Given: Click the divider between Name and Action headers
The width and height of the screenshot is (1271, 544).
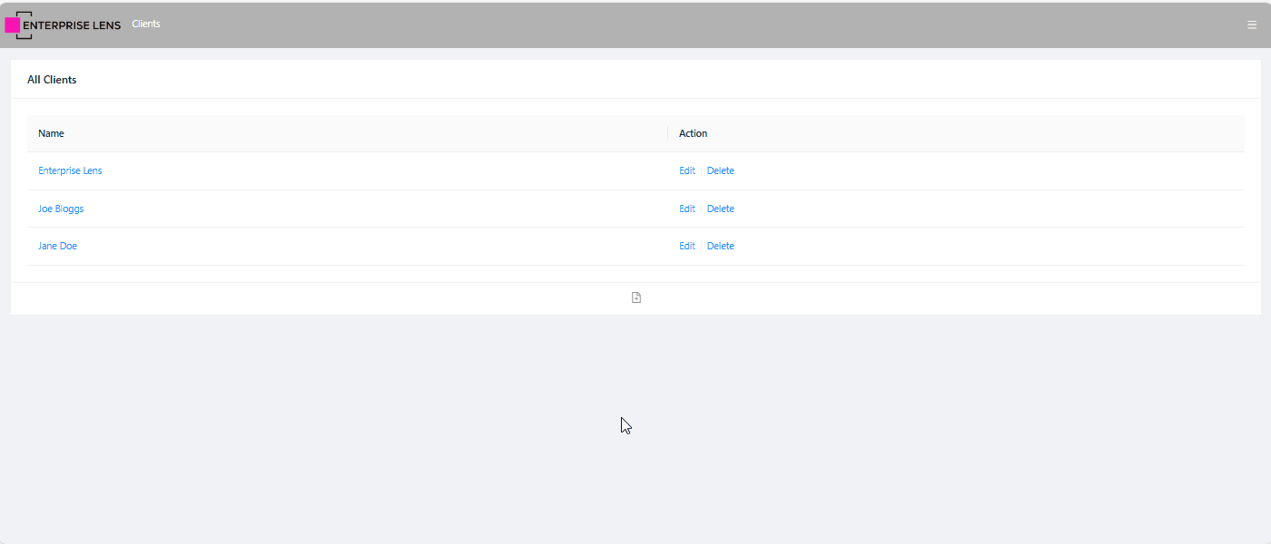Looking at the screenshot, I should 667,133.
